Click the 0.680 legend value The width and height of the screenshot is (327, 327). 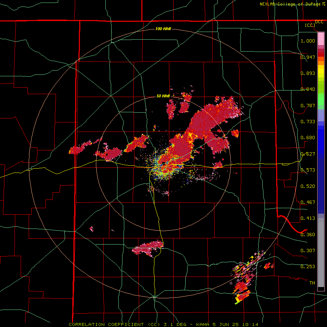pos(308,137)
